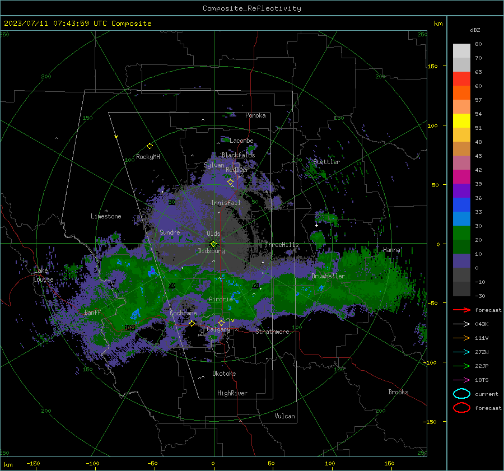The height and width of the screenshot is (471, 504).
Task: Click the Vulcan city label
Action: [x=285, y=416]
